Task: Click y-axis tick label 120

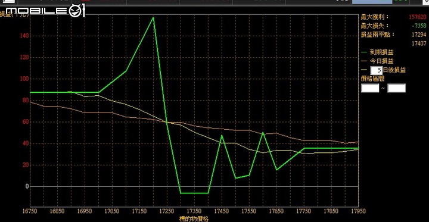Action: (x=24, y=57)
